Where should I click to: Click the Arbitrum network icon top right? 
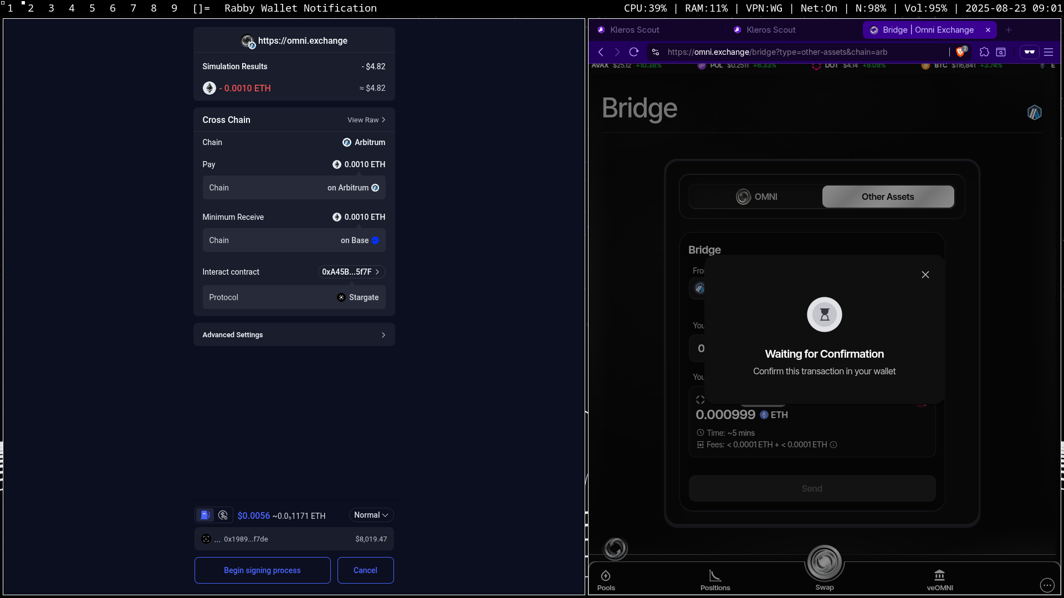click(1035, 112)
